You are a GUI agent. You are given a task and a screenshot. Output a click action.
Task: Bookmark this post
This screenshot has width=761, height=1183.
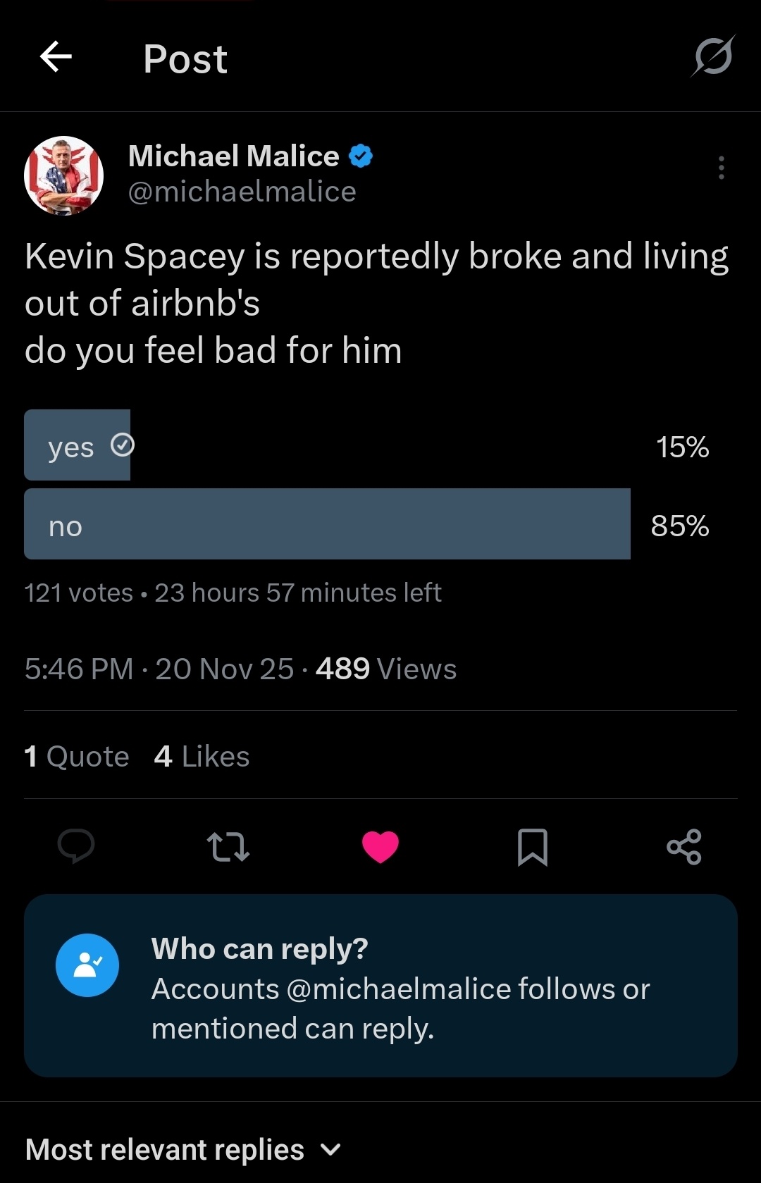point(533,847)
